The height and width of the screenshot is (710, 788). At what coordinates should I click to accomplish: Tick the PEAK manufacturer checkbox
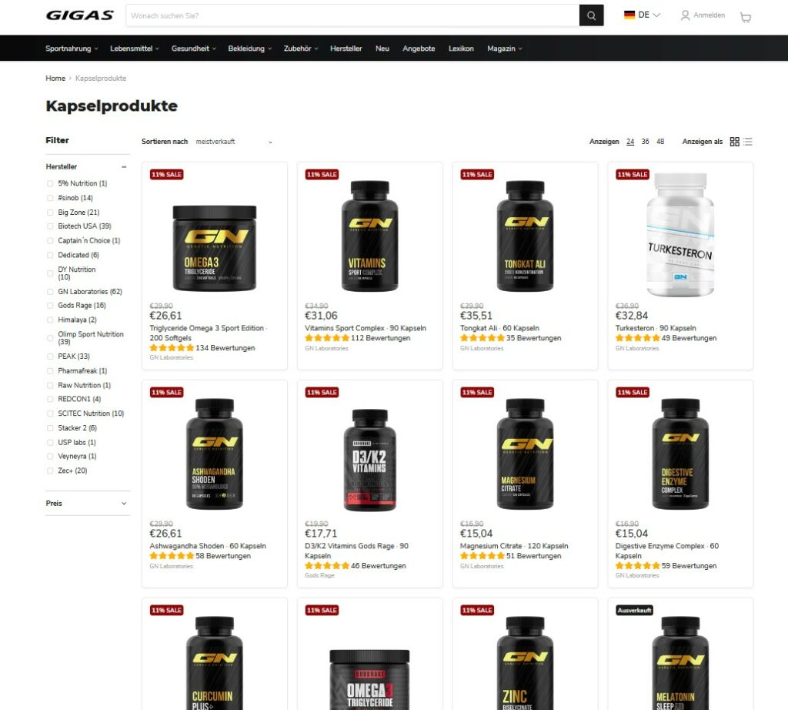tap(50, 357)
